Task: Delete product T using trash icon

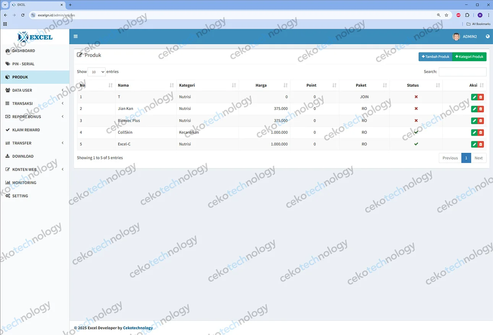Action: click(x=481, y=97)
